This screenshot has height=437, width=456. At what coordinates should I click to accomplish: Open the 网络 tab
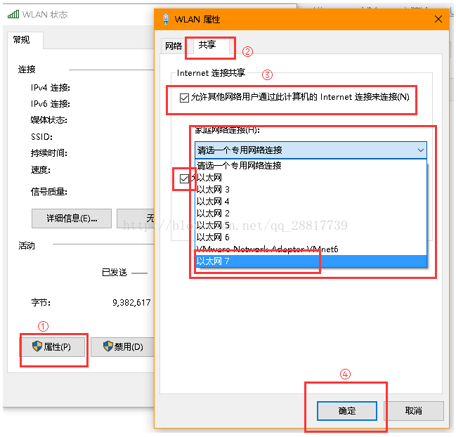(x=173, y=46)
